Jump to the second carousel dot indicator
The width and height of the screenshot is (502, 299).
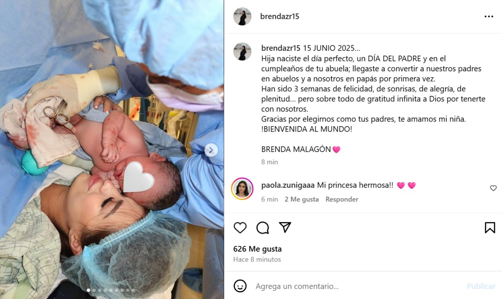coord(94,290)
